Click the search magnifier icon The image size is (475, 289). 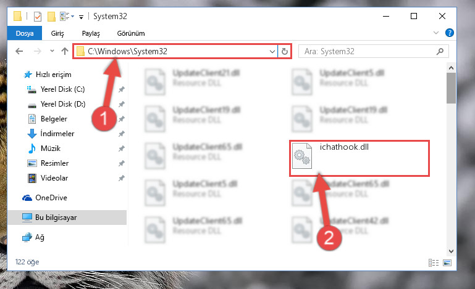440,51
